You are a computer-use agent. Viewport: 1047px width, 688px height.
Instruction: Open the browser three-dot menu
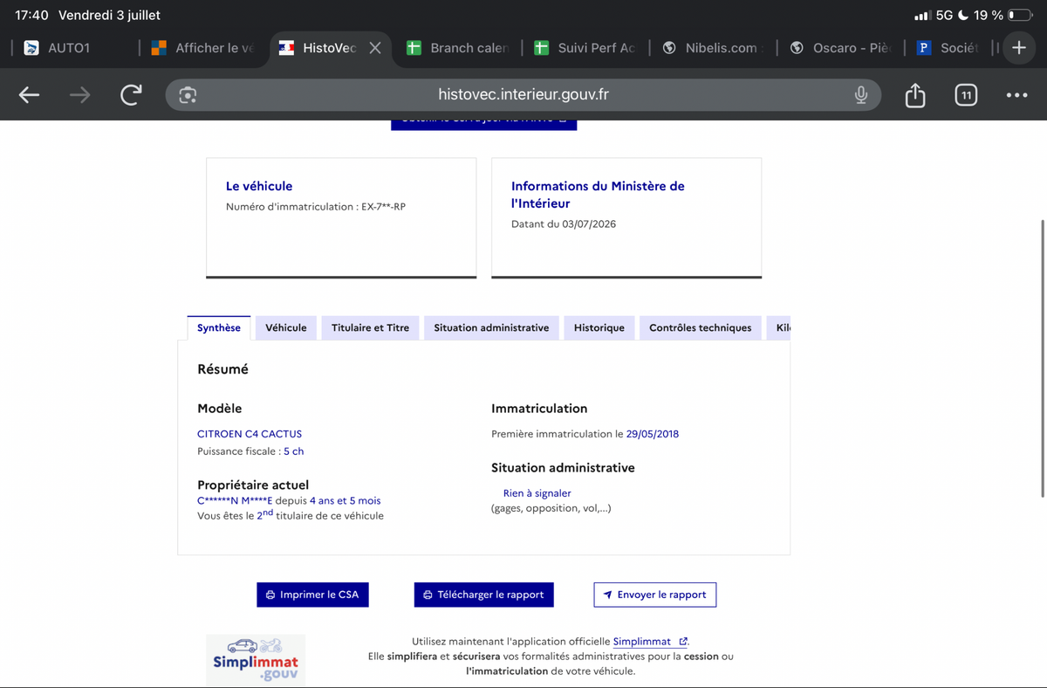click(x=1016, y=95)
